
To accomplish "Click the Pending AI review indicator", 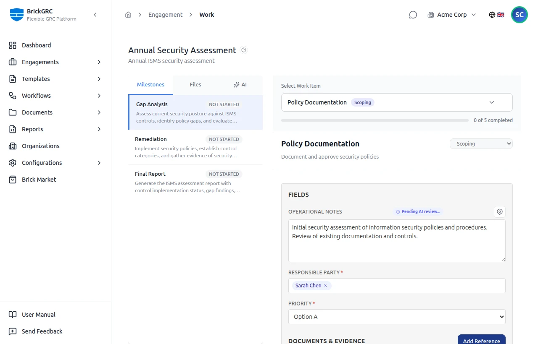I will pos(418,212).
